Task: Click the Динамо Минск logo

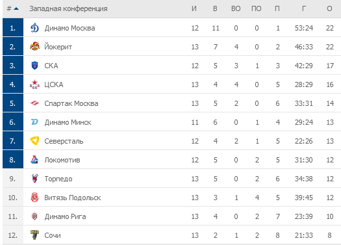Action: (x=34, y=122)
